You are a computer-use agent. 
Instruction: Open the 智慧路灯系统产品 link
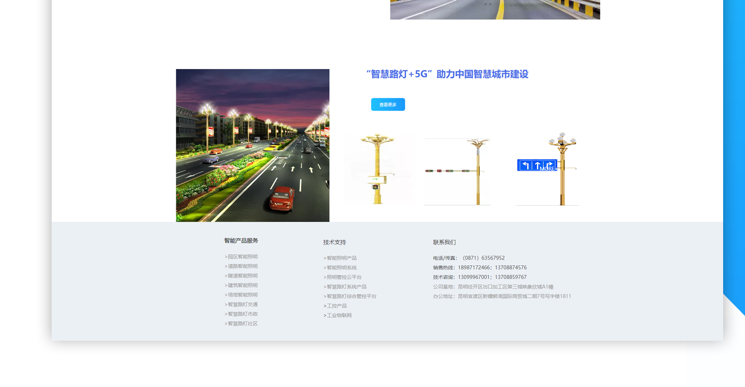345,287
